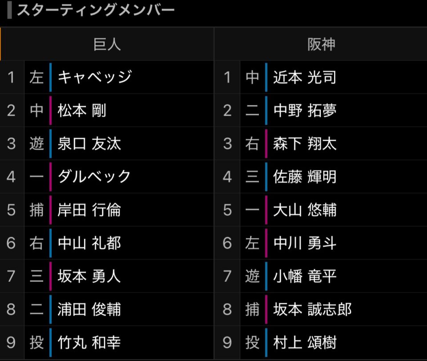Click the スターティングメンバー section title
427x361 pixels.
[95, 11]
